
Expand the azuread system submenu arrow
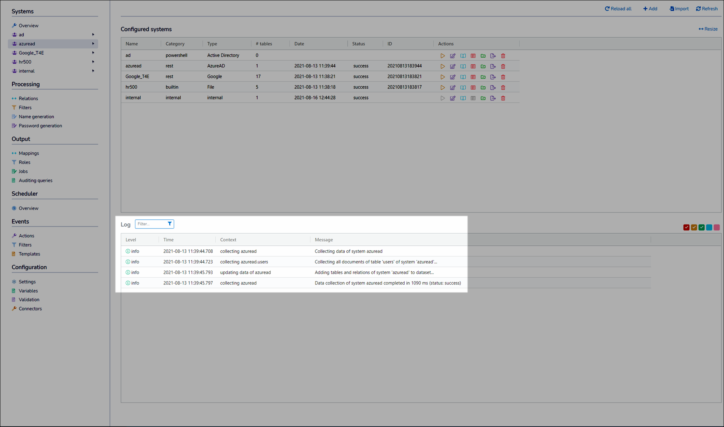93,44
